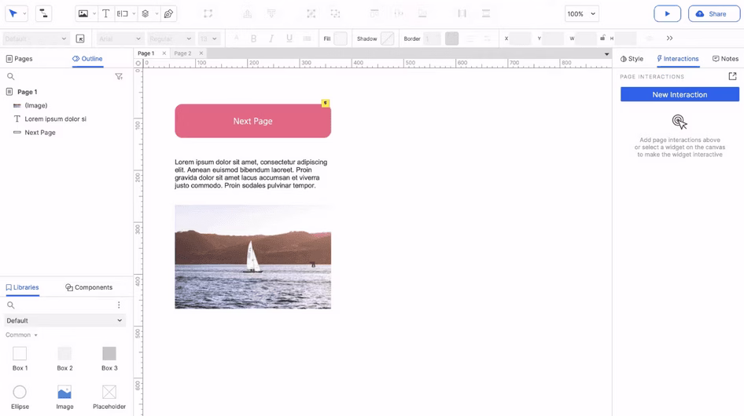Toggle the widget visibility eye icon
This screenshot has width=744, height=416.
click(x=650, y=38)
